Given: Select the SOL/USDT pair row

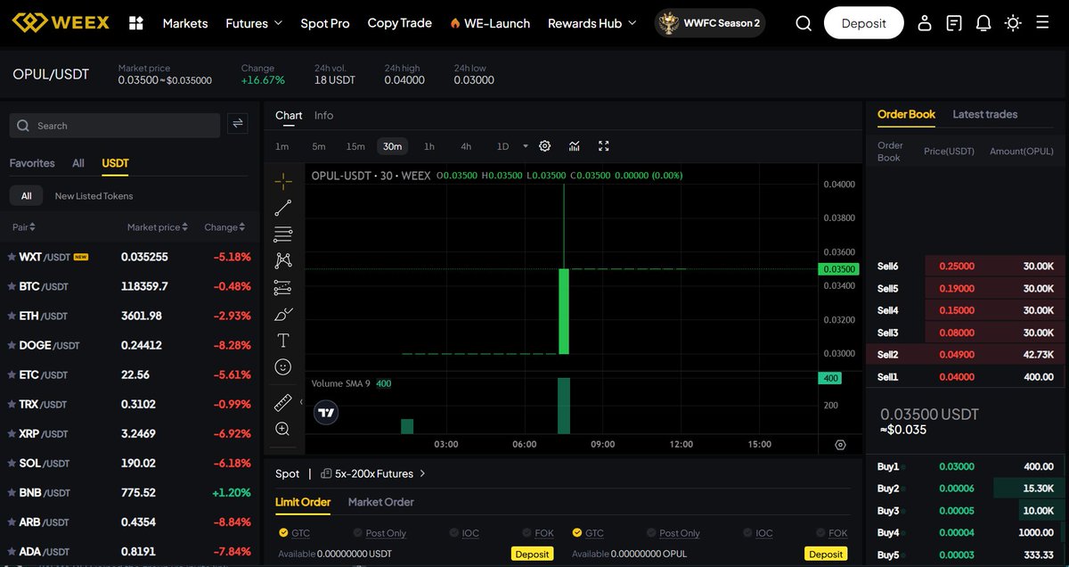Looking at the screenshot, I should point(130,463).
